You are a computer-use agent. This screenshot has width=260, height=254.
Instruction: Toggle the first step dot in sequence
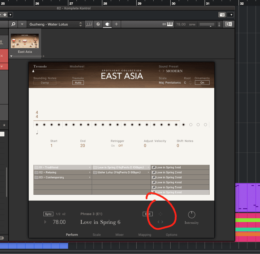[37, 125]
